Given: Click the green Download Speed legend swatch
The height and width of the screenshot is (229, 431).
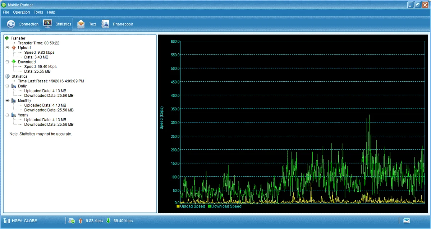Looking at the screenshot, I should [x=210, y=206].
